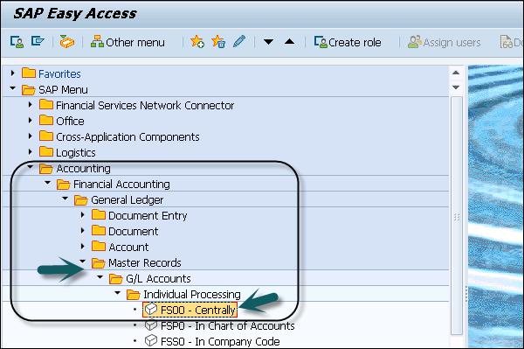Collapse the SAP Menu node

[13, 88]
